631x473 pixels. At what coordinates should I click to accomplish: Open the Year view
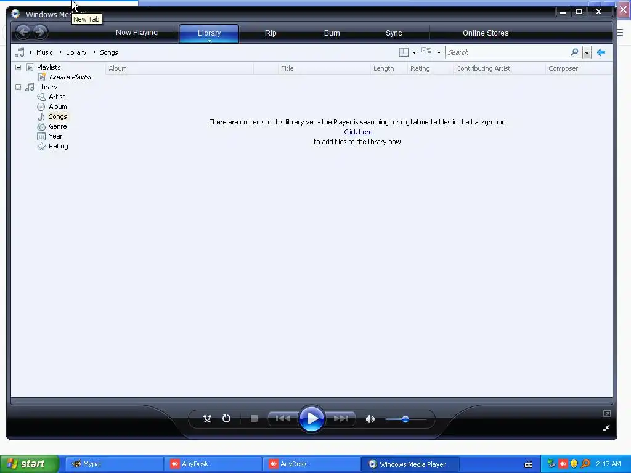click(x=55, y=136)
